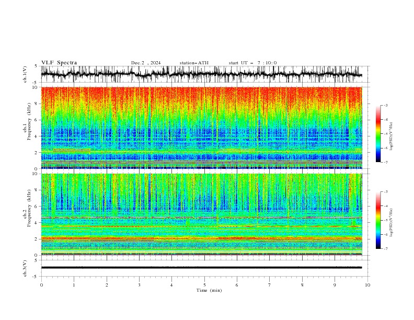
Task: Click the "station=ATH" header text
Action: (194, 63)
